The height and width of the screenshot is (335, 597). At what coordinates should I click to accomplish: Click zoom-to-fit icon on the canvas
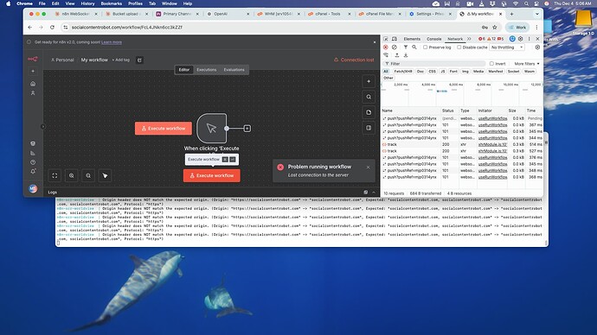[55, 175]
